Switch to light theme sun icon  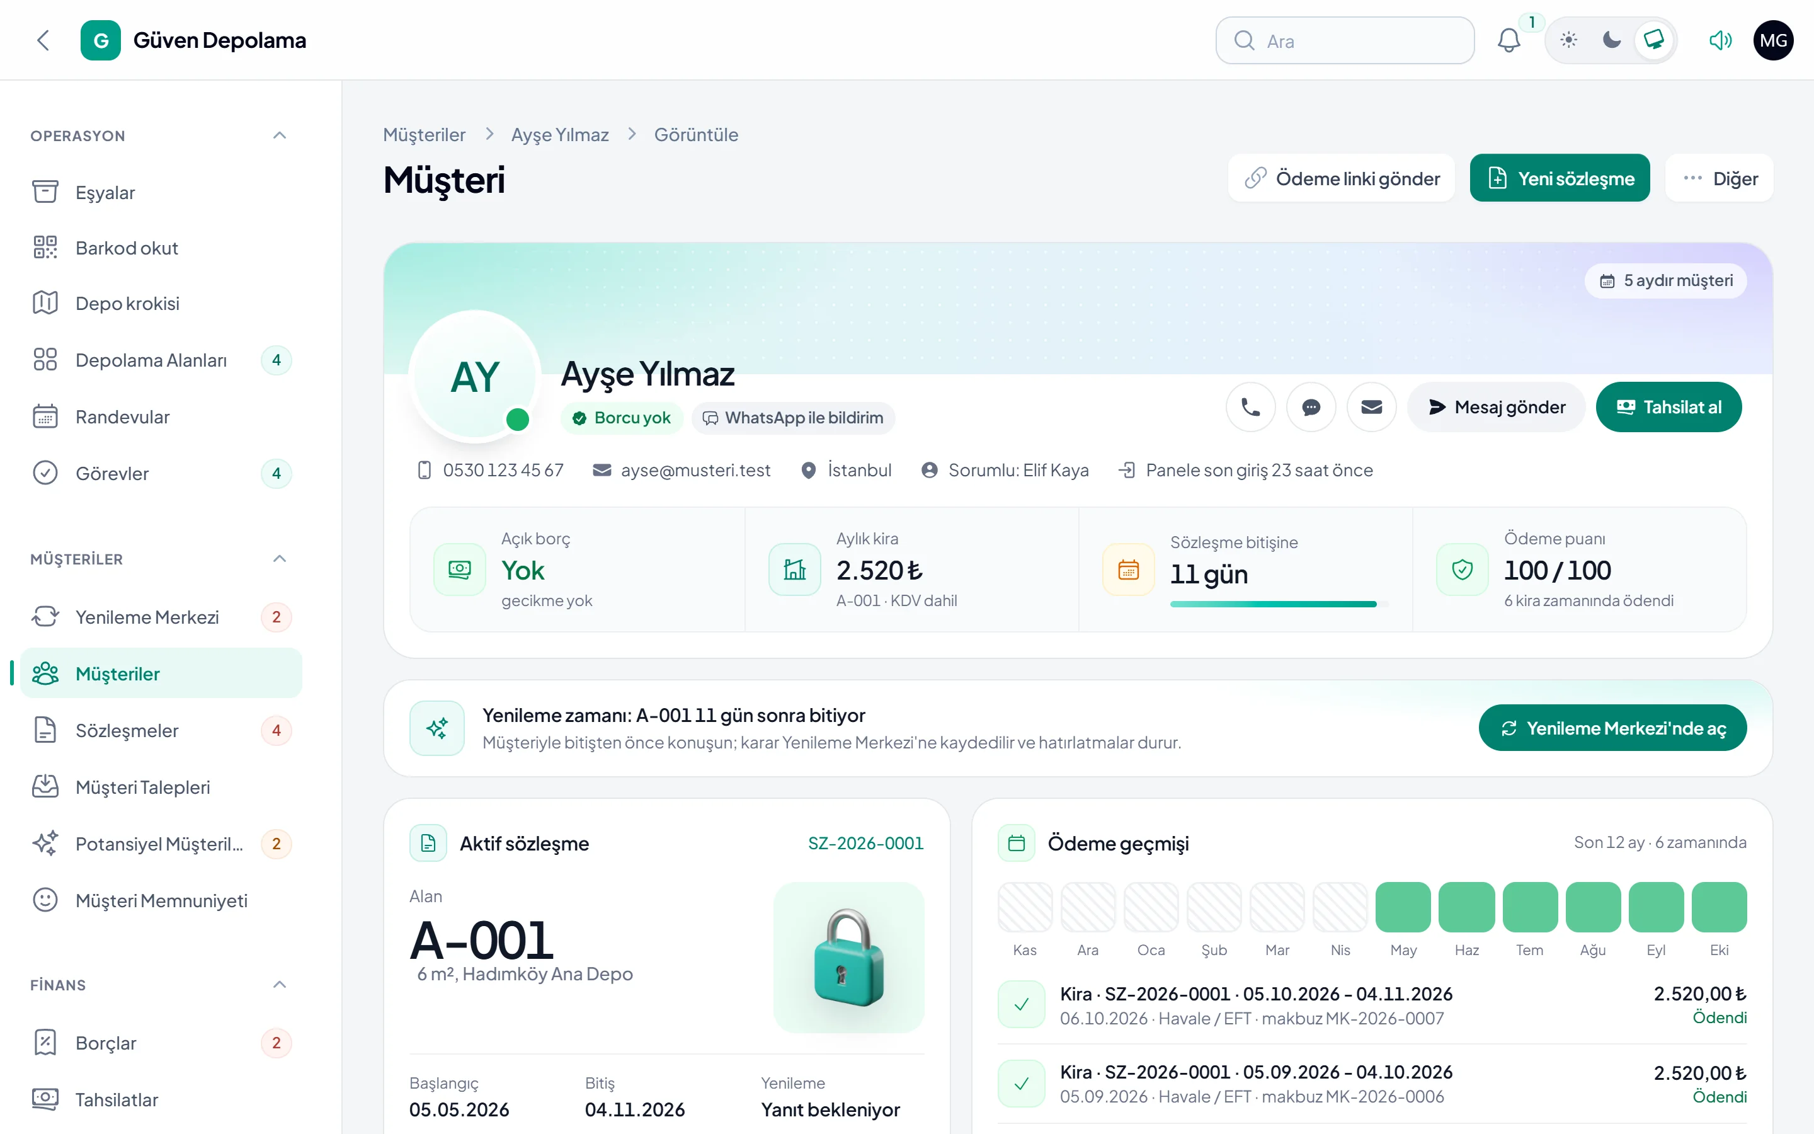point(1568,40)
